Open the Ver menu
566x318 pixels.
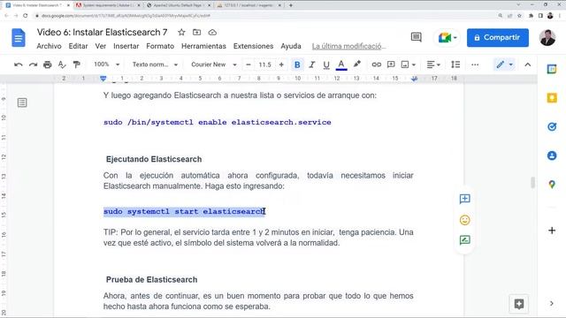click(100, 46)
